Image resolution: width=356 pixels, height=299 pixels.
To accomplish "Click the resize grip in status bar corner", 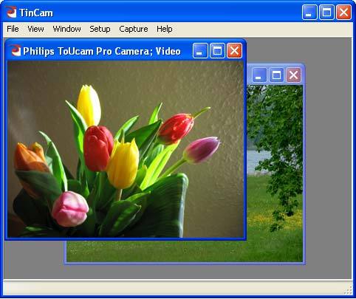I will point(348,290).
